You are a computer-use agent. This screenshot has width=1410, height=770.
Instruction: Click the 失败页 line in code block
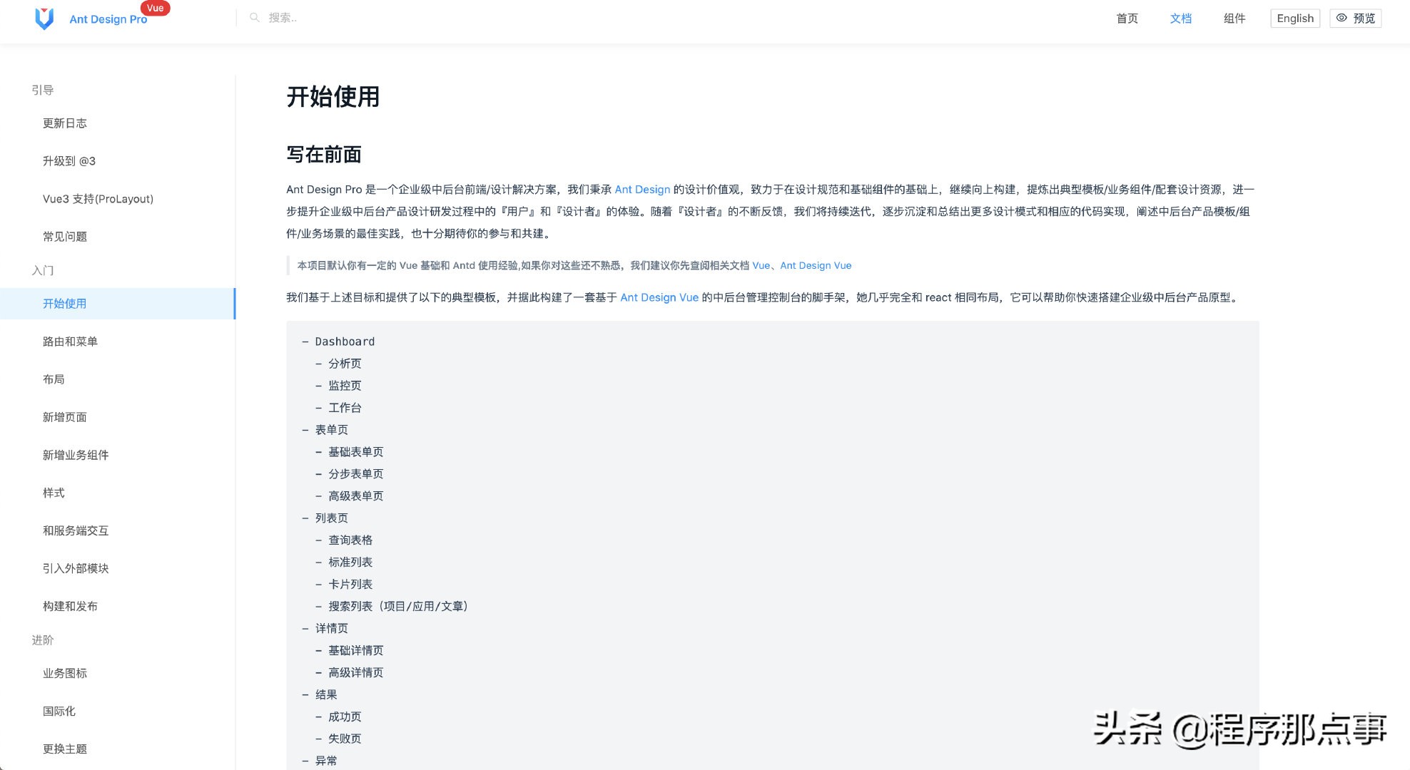tap(345, 739)
